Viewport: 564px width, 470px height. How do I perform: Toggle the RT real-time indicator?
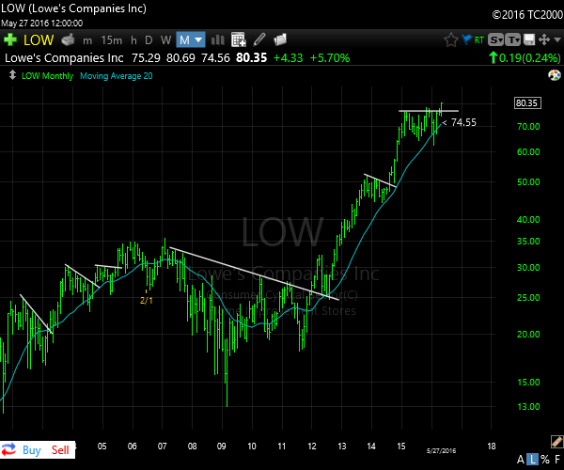point(479,39)
